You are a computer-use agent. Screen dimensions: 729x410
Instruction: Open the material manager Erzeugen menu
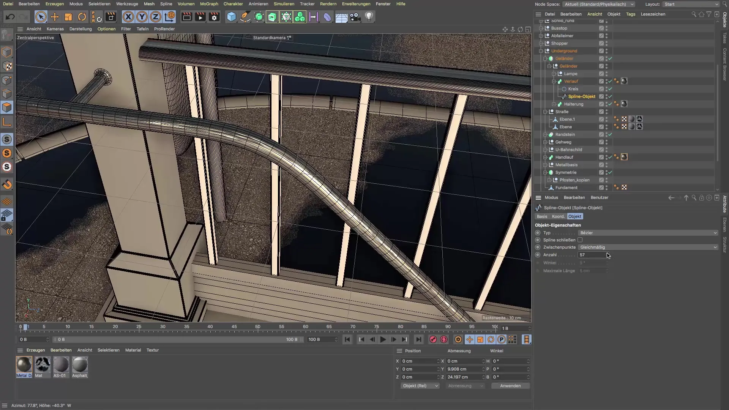[36, 350]
